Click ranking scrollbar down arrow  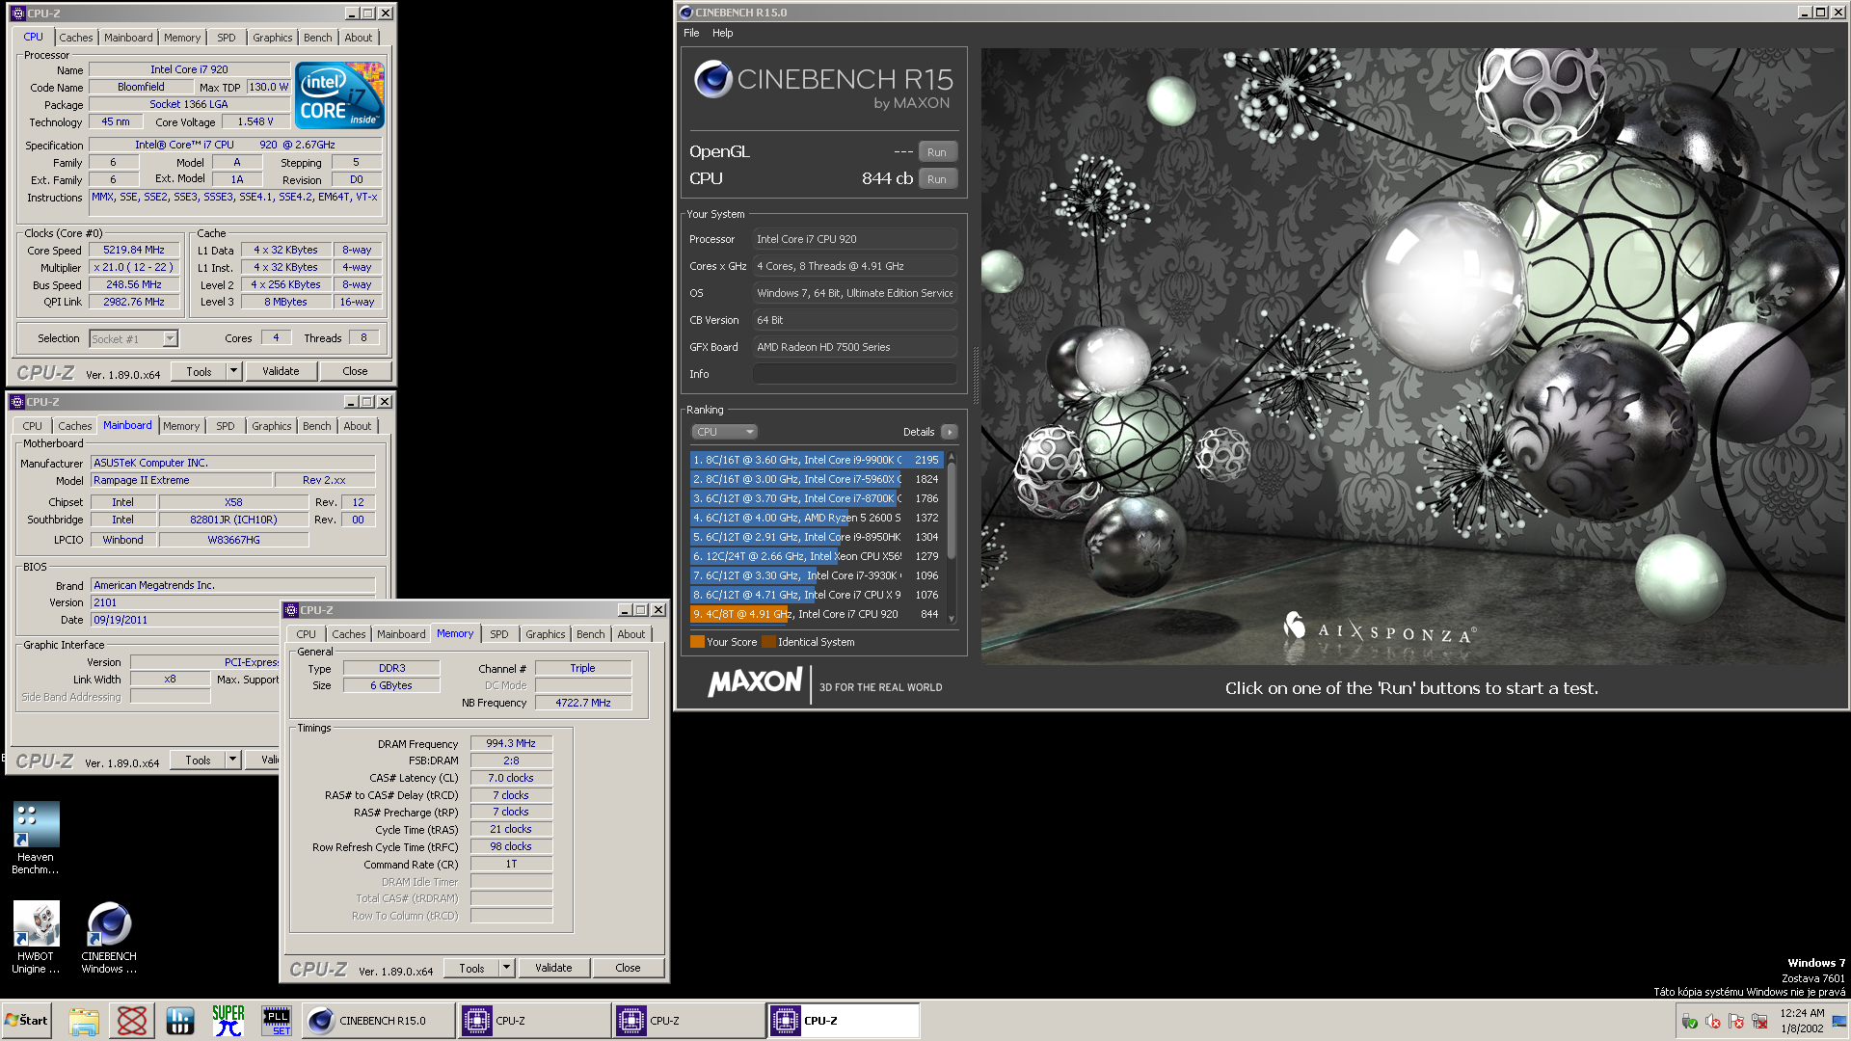(952, 619)
